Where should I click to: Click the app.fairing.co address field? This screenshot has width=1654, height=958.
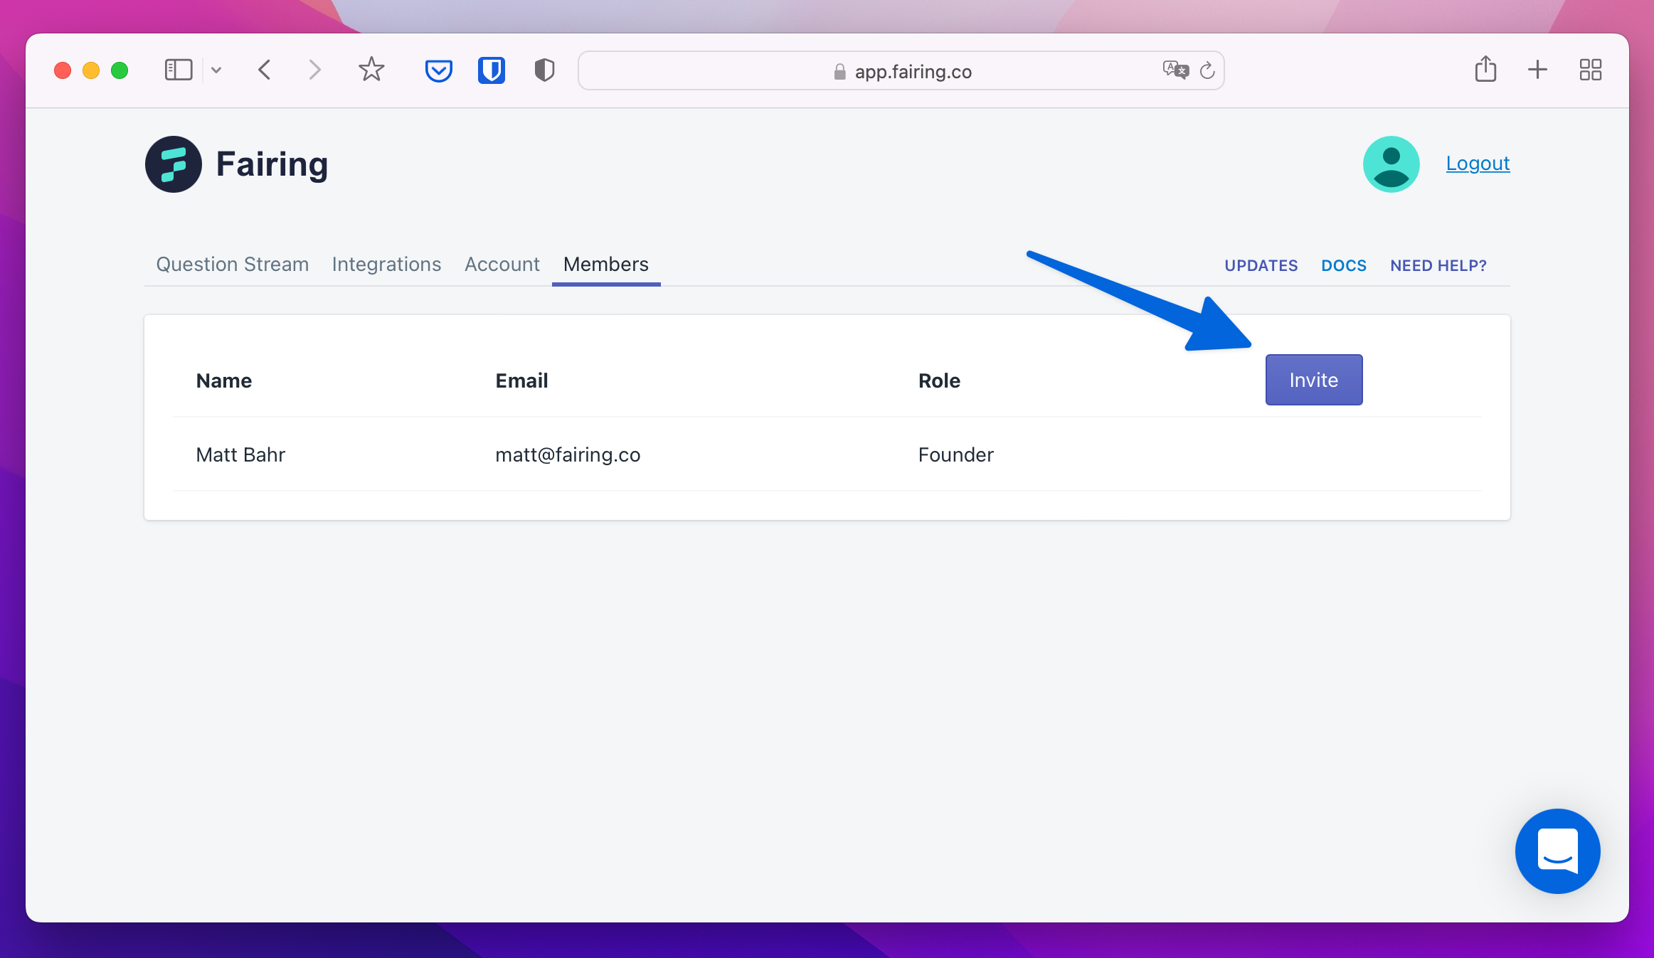[x=912, y=71]
